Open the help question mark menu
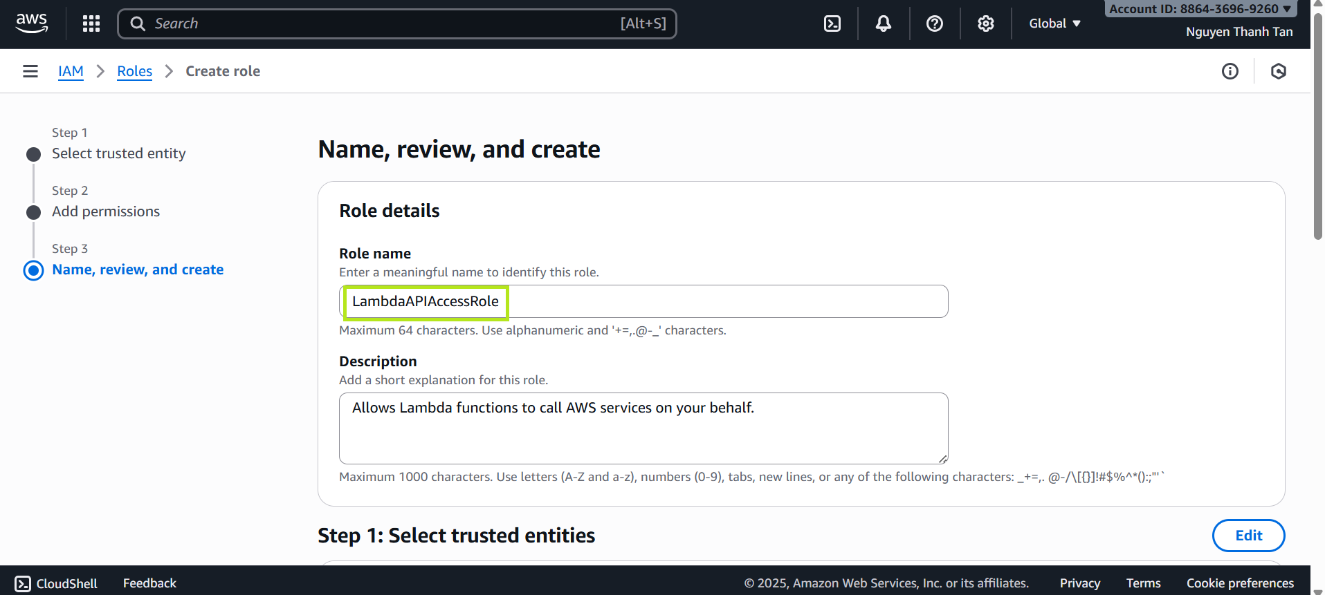This screenshot has height=595, width=1325. click(x=935, y=23)
